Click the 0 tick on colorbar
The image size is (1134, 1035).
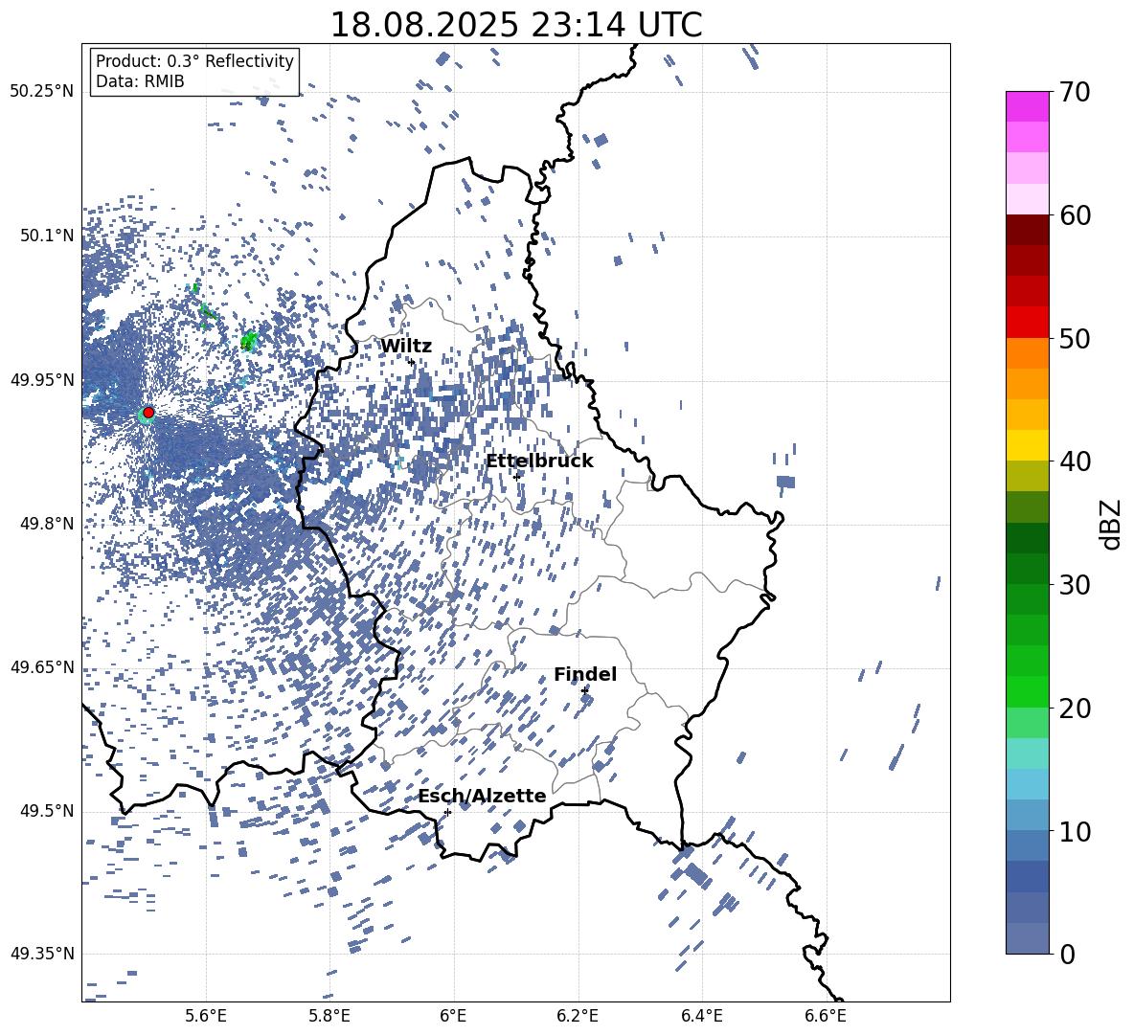pos(1067,955)
